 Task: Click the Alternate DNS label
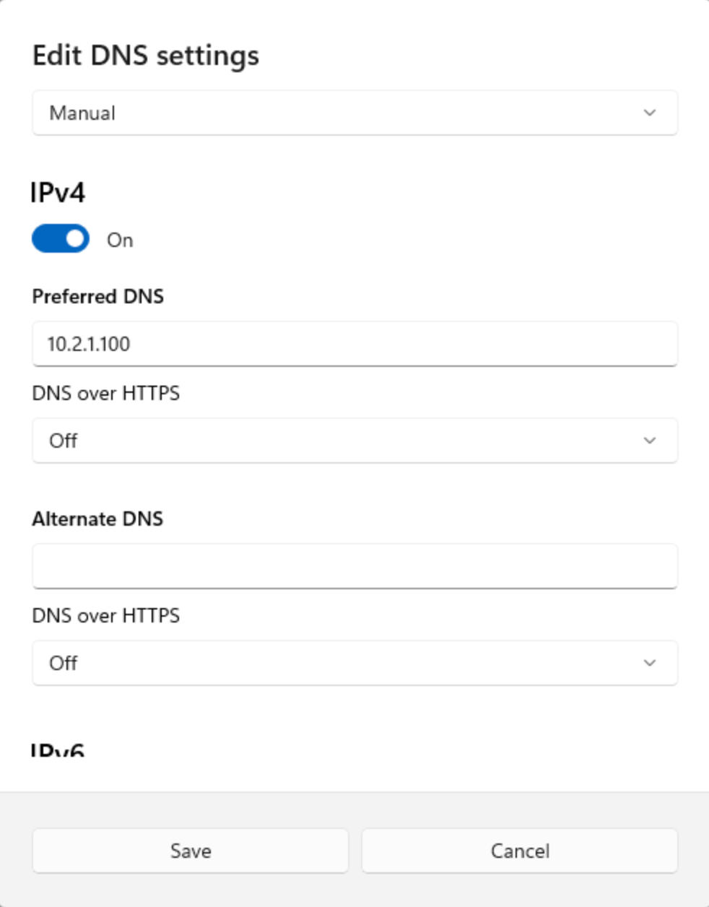[x=97, y=519]
